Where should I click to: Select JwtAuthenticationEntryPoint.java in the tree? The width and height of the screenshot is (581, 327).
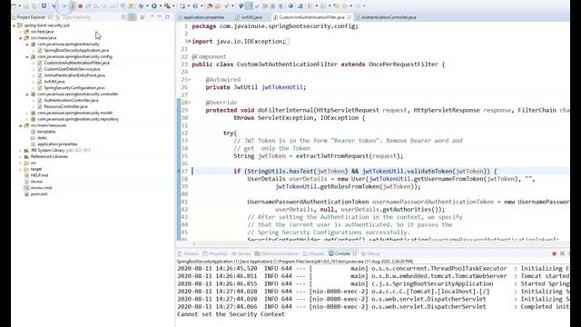pyautogui.click(x=74, y=75)
